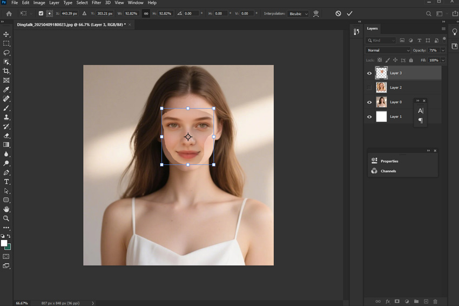Open the Interpolation Bicubic dropdown

(298, 14)
